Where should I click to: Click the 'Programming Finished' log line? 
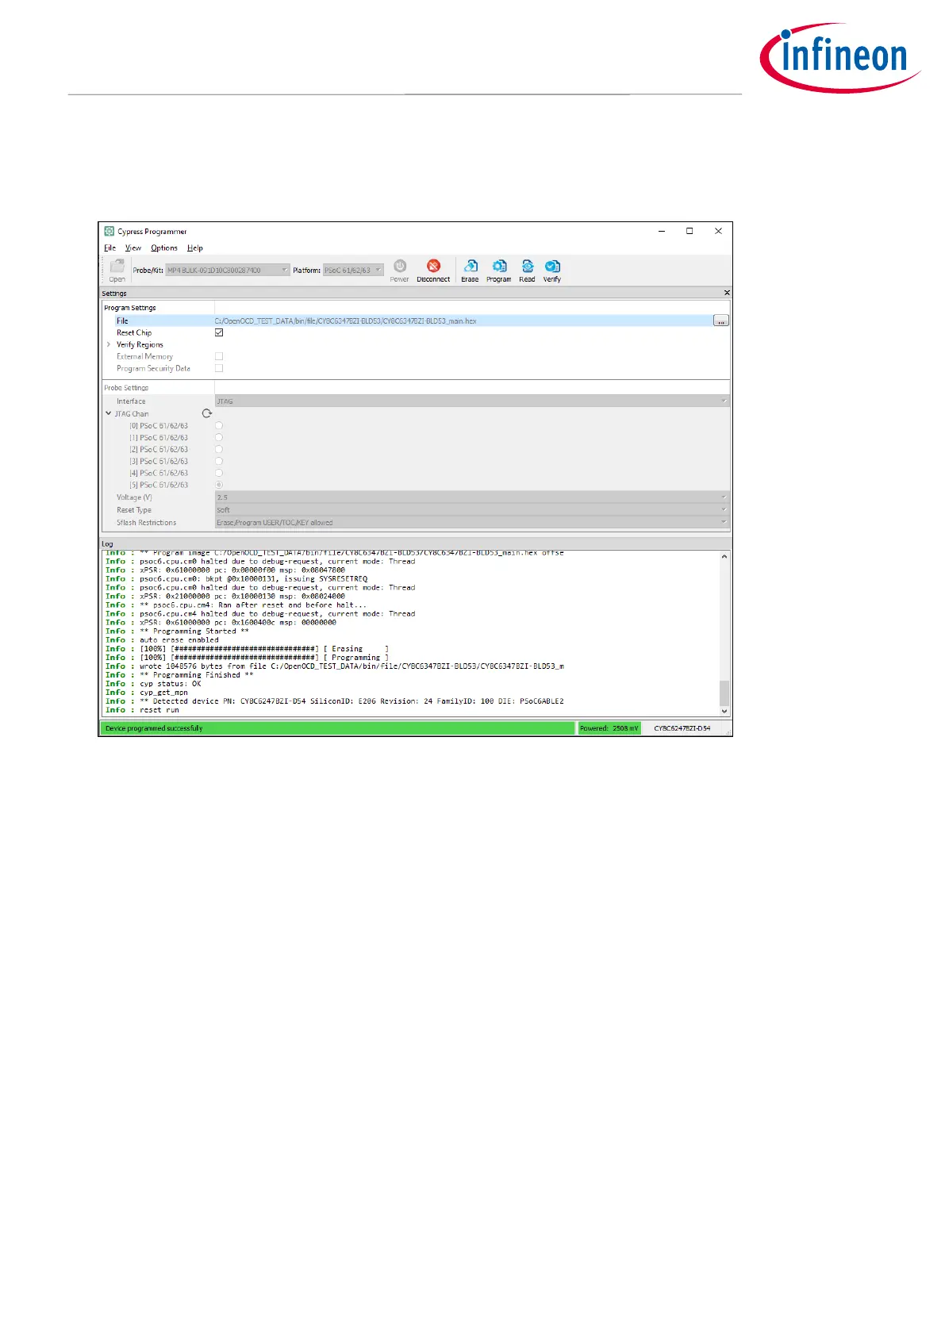coord(179,675)
